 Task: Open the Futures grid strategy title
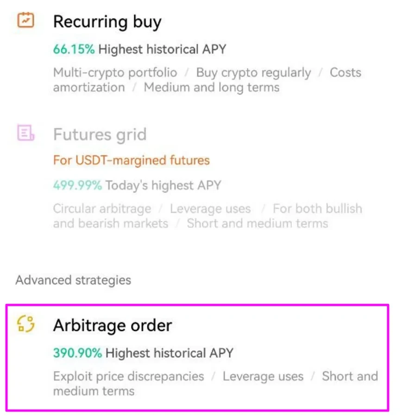[100, 134]
